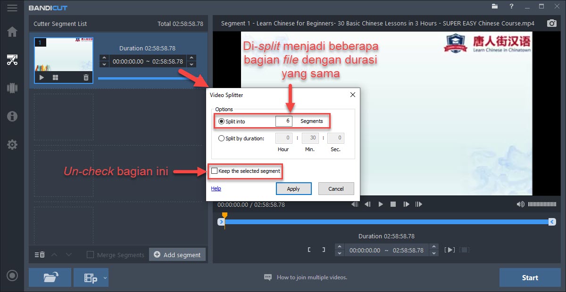Open the output folder icon in title bar
This screenshot has height=292, width=566.
(x=494, y=7)
